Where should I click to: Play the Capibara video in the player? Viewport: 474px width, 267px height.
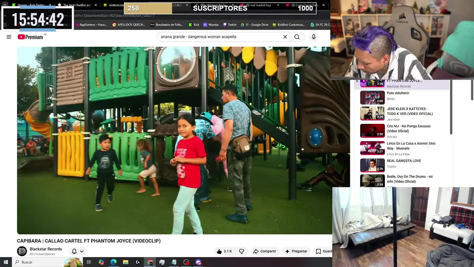click(174, 140)
